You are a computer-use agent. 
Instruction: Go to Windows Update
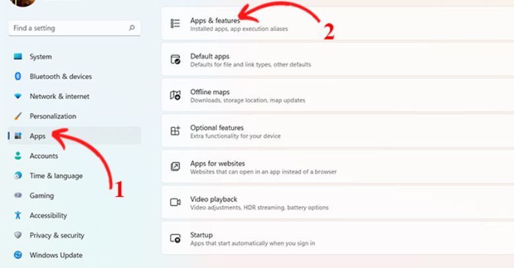[74, 255]
